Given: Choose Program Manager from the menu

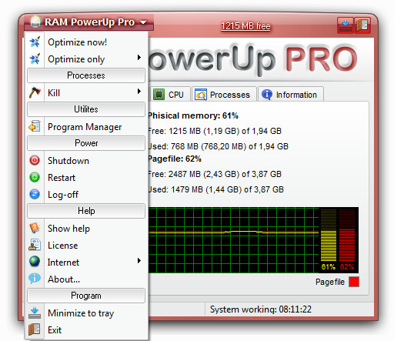Looking at the screenshot, I should tap(86, 126).
